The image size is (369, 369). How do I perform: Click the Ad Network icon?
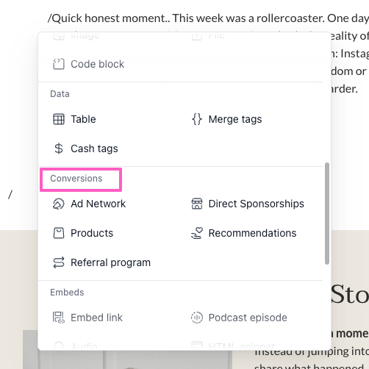(x=59, y=204)
